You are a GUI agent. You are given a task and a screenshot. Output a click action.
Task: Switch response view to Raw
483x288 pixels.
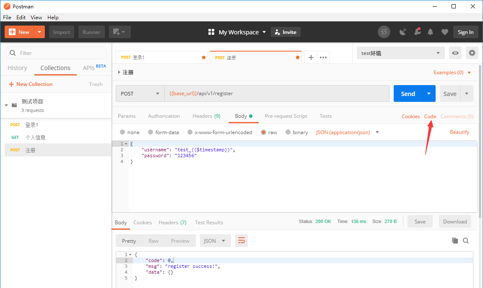point(153,241)
